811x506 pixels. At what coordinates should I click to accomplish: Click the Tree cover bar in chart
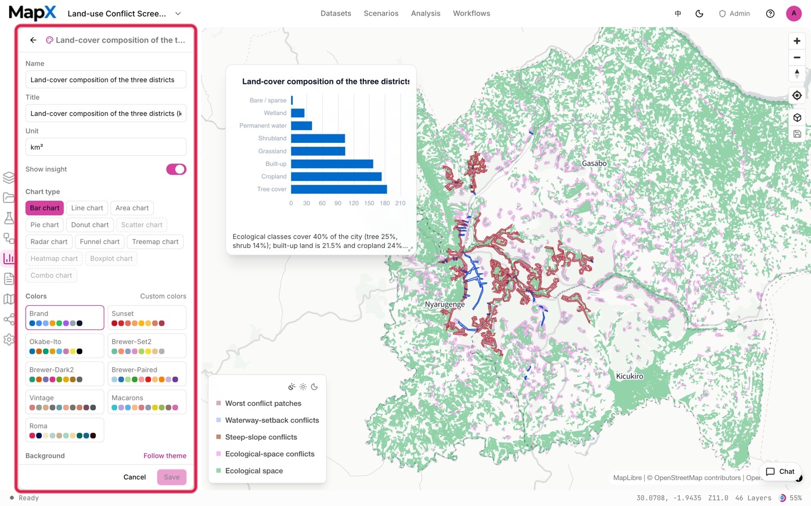(x=339, y=189)
